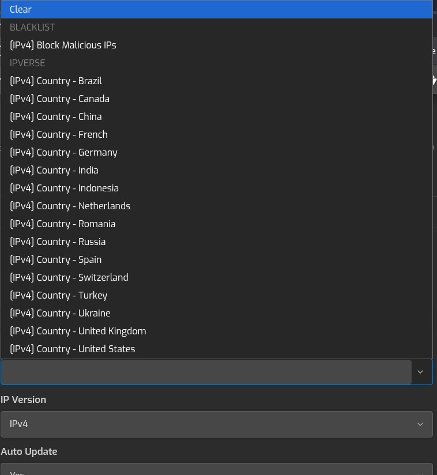437x475 pixels.
Task: Choose Country - Netherlands entry
Action: click(x=70, y=206)
